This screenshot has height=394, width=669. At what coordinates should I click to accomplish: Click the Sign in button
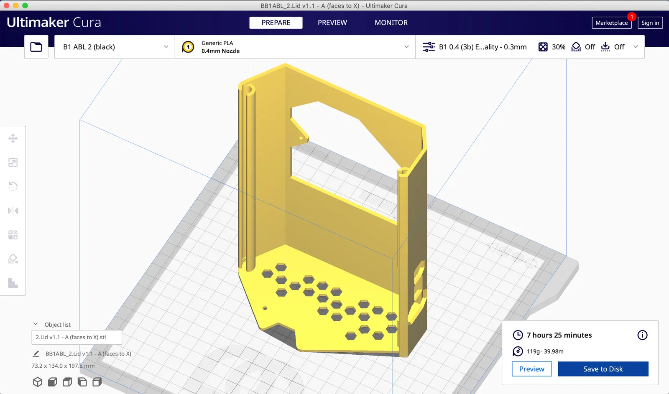[650, 23]
